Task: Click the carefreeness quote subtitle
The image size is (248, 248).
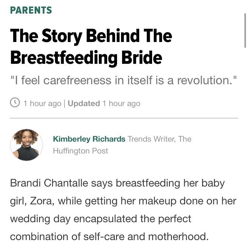Action: click(x=124, y=81)
